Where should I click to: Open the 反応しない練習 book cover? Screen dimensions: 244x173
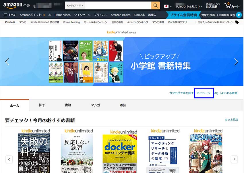pyautogui.click(x=77, y=153)
